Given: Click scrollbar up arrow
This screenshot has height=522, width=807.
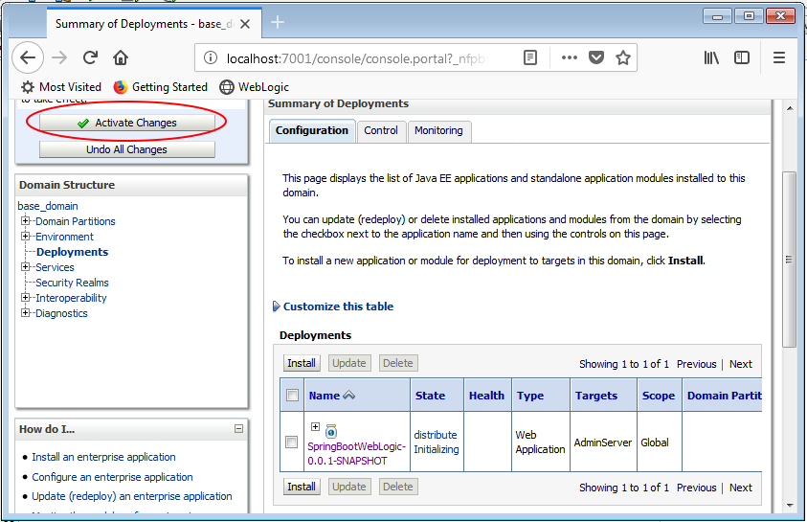Looking at the screenshot, I should pos(790,108).
